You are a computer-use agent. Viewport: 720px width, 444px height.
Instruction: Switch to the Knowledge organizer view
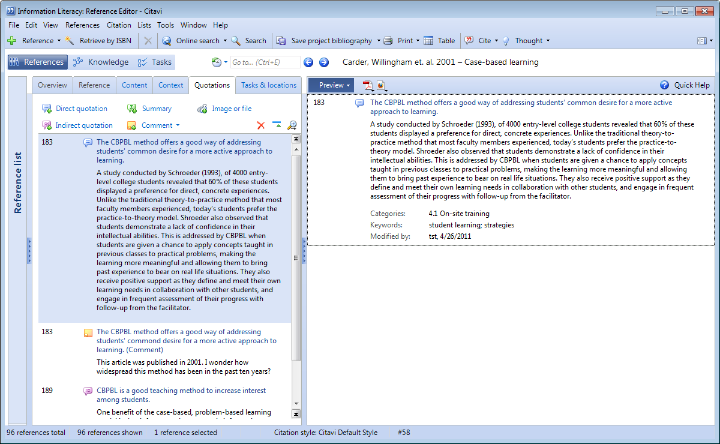tap(100, 62)
